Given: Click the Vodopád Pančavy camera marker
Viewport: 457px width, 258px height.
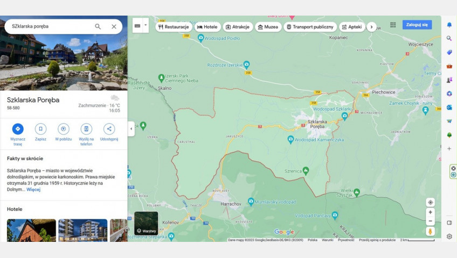Looking at the screenshot, I should [x=335, y=216].
